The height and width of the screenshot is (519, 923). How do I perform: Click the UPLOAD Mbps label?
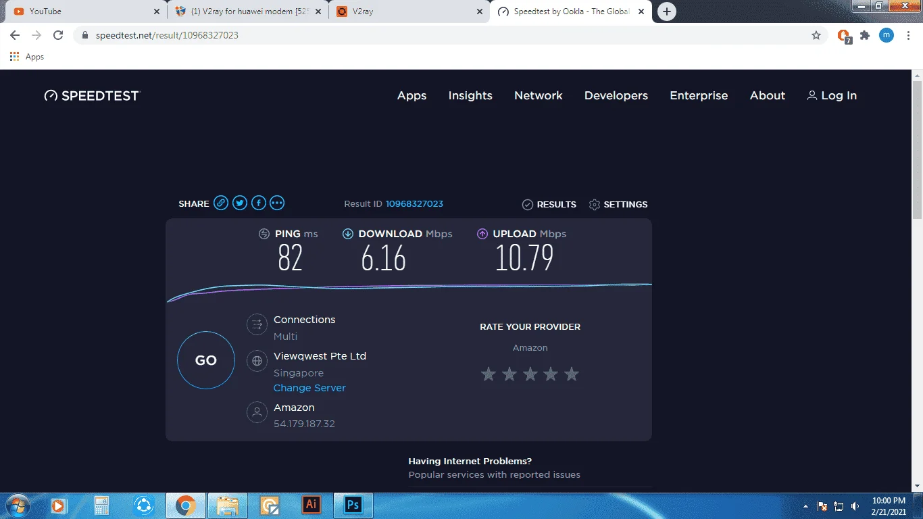point(530,234)
